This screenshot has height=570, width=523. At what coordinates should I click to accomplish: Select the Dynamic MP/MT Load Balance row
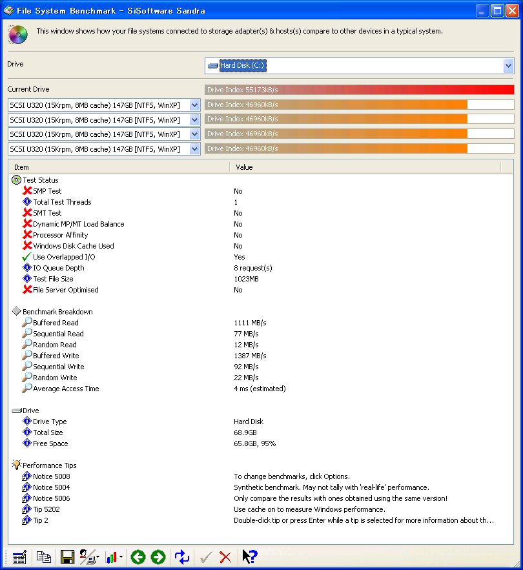coord(260,224)
